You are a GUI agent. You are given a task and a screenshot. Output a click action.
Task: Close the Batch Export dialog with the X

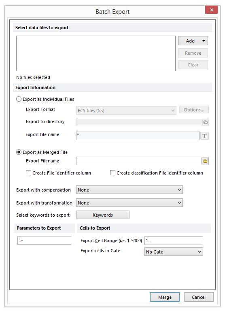click(212, 10)
